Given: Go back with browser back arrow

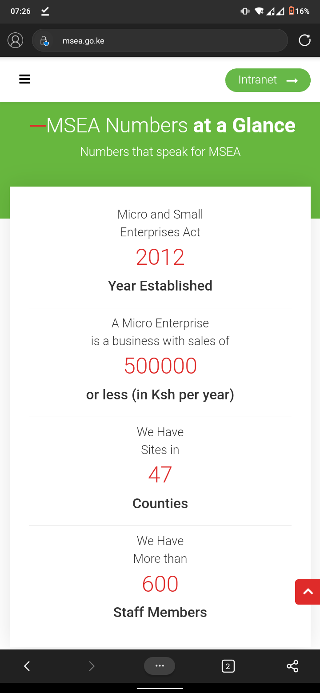Looking at the screenshot, I should (27, 666).
